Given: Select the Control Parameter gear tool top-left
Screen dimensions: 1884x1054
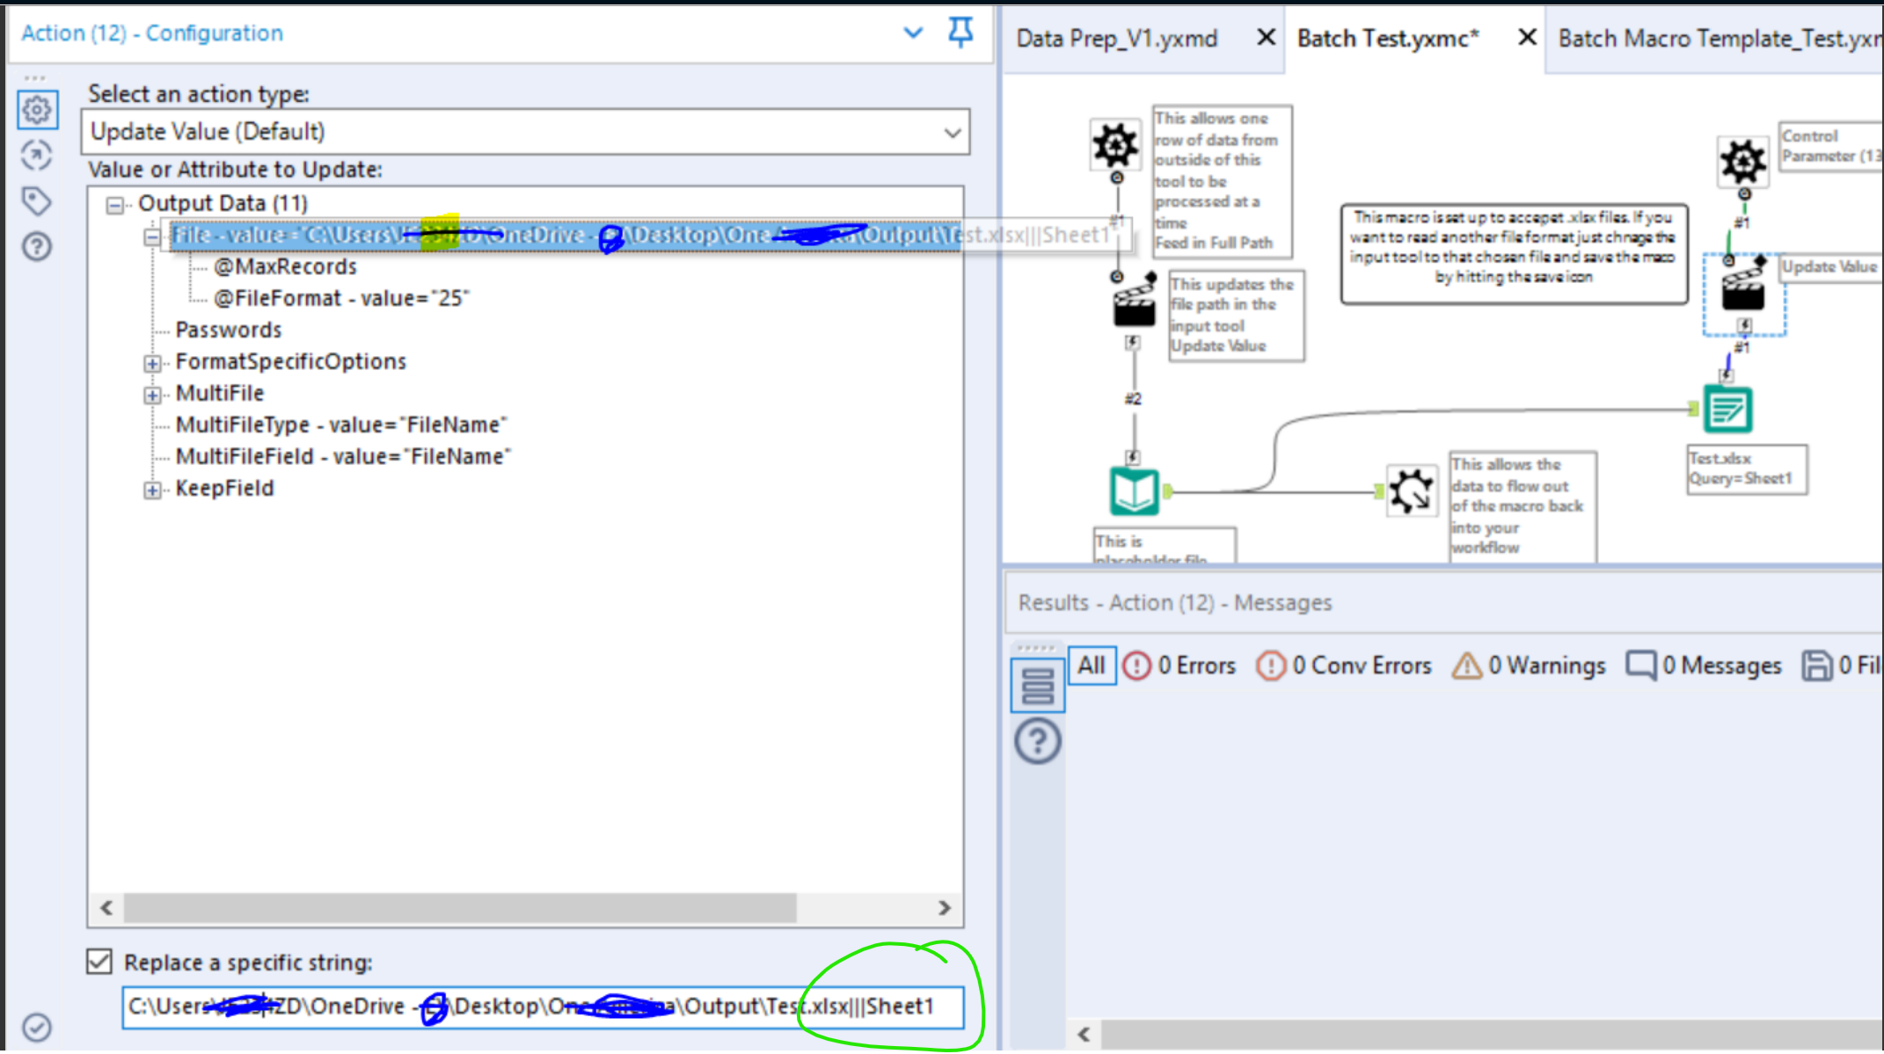Looking at the screenshot, I should 1115,144.
